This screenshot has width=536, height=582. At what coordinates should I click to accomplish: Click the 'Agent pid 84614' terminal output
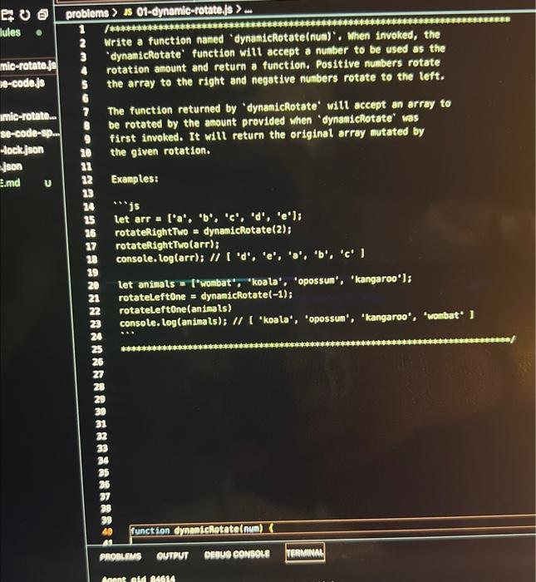point(138,579)
